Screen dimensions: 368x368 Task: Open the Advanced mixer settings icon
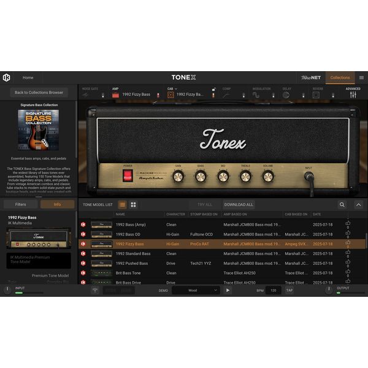click(x=353, y=95)
